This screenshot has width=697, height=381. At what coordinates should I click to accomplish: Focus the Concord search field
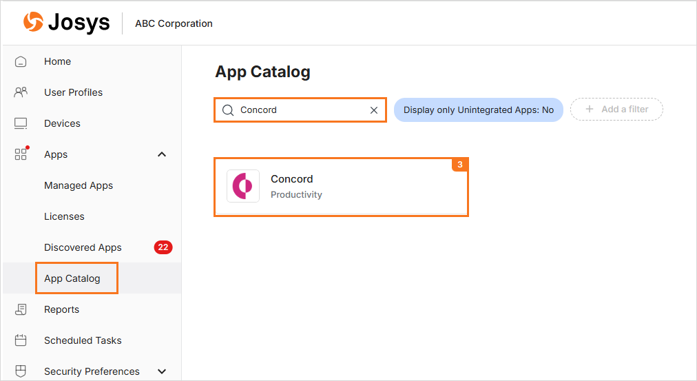[x=300, y=110]
